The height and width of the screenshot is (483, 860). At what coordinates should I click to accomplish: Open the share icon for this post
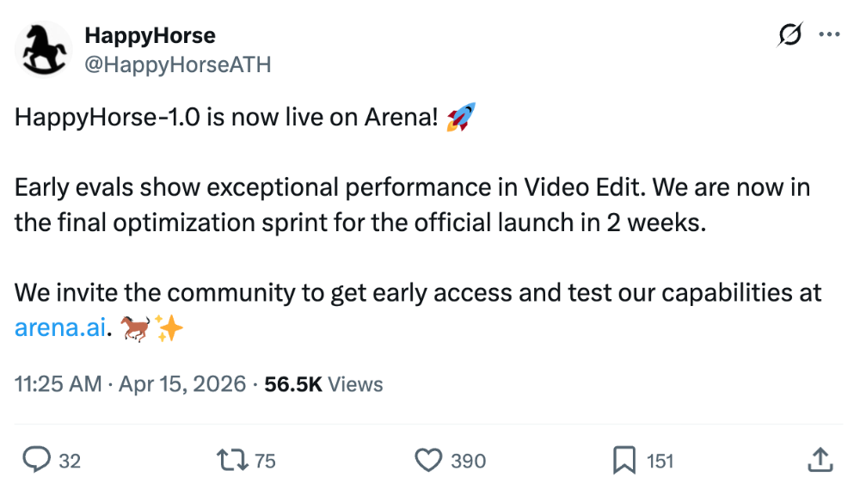click(x=820, y=461)
